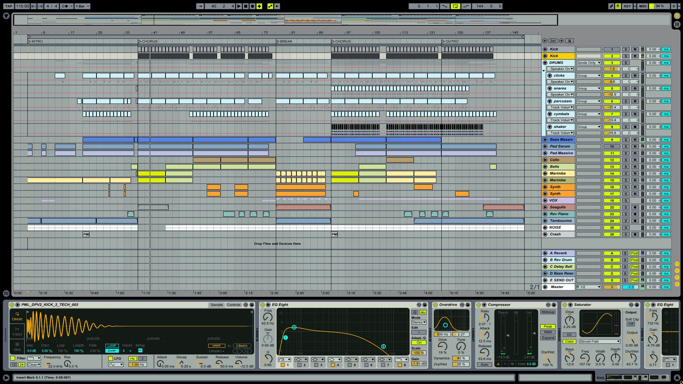Select Peak mode in Compressor
The width and height of the screenshot is (683, 384).
(548, 326)
